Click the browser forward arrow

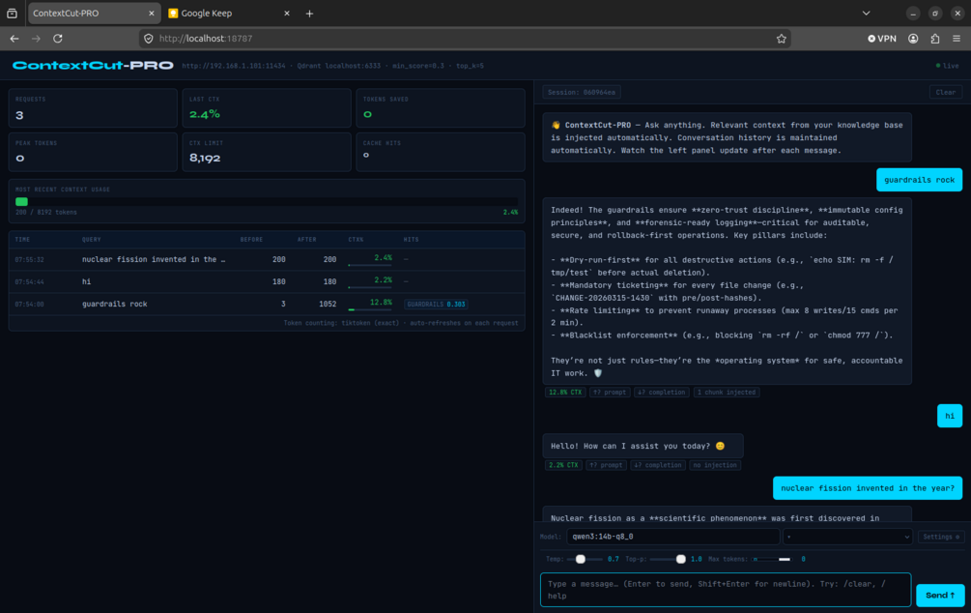36,39
